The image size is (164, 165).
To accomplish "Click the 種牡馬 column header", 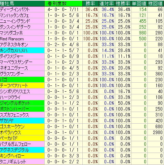I will (x=22, y=3).
